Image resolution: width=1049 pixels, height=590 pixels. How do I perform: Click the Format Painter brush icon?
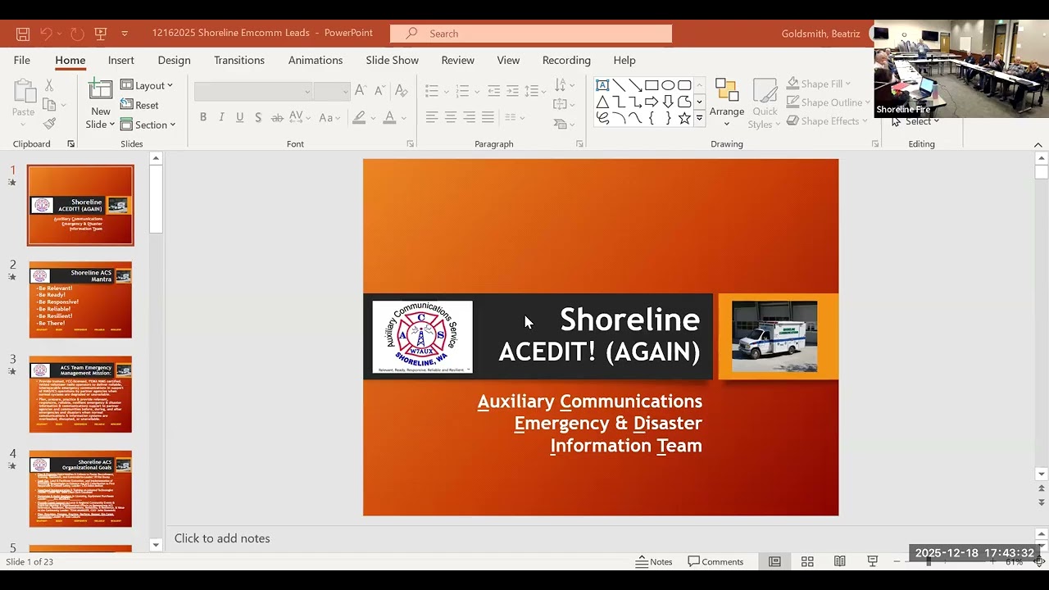(x=49, y=124)
